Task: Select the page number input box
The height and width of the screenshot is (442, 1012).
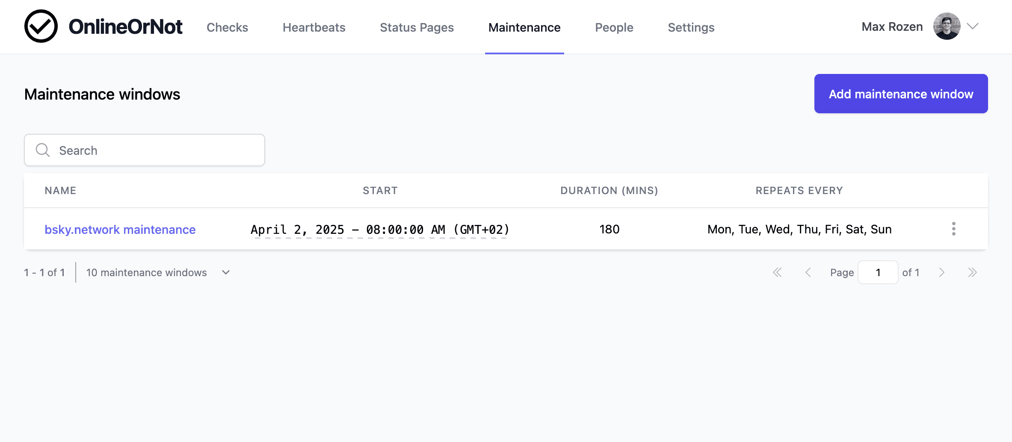Action: (x=878, y=272)
